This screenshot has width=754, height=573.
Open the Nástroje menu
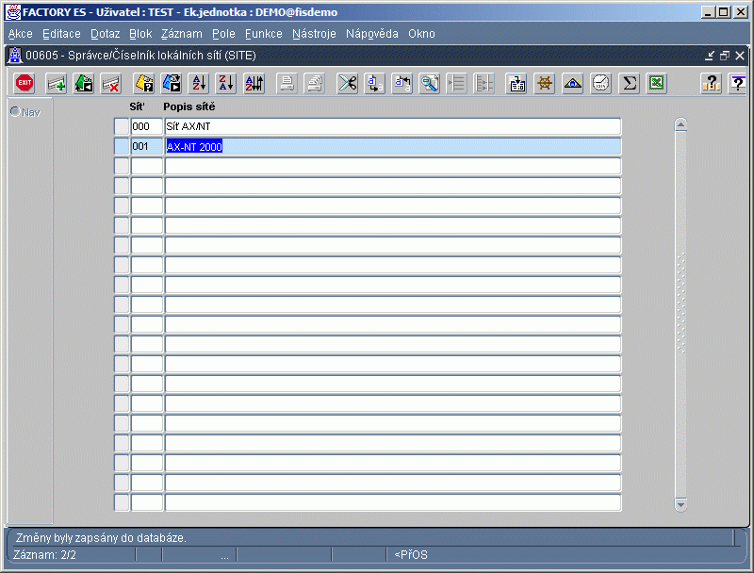tap(314, 34)
